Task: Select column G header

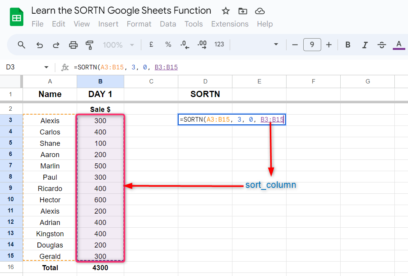Action: coord(368,81)
